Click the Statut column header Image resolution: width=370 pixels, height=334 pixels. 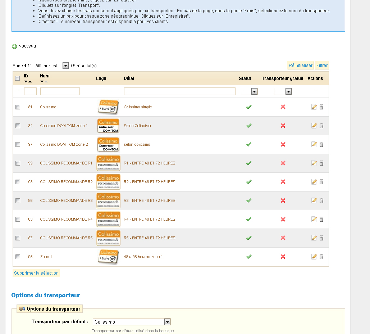(245, 78)
